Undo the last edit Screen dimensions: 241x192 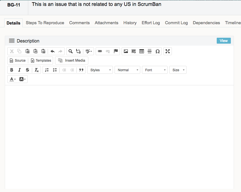(52, 51)
